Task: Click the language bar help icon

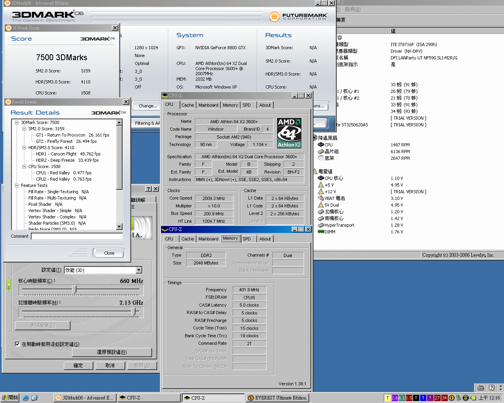Action: click(x=491, y=388)
